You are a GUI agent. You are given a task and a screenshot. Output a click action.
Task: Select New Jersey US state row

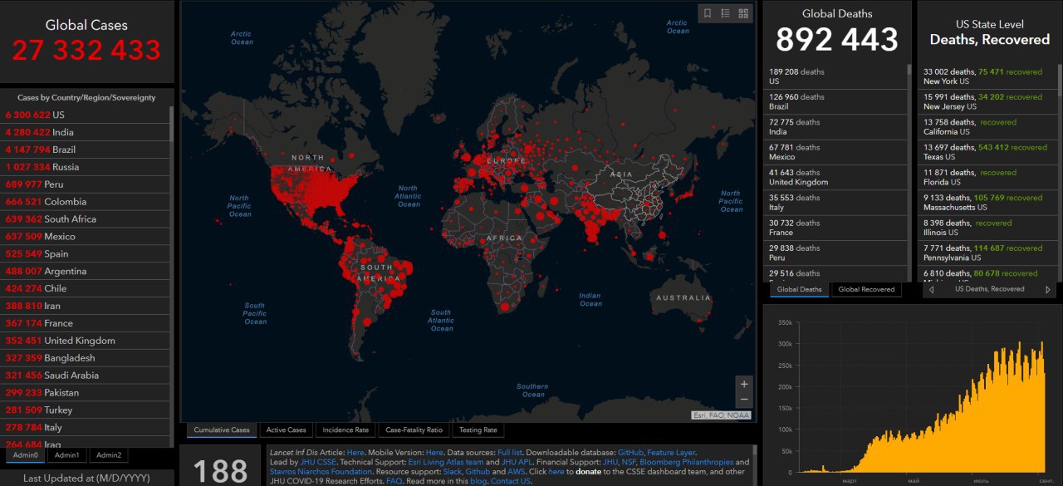point(988,101)
